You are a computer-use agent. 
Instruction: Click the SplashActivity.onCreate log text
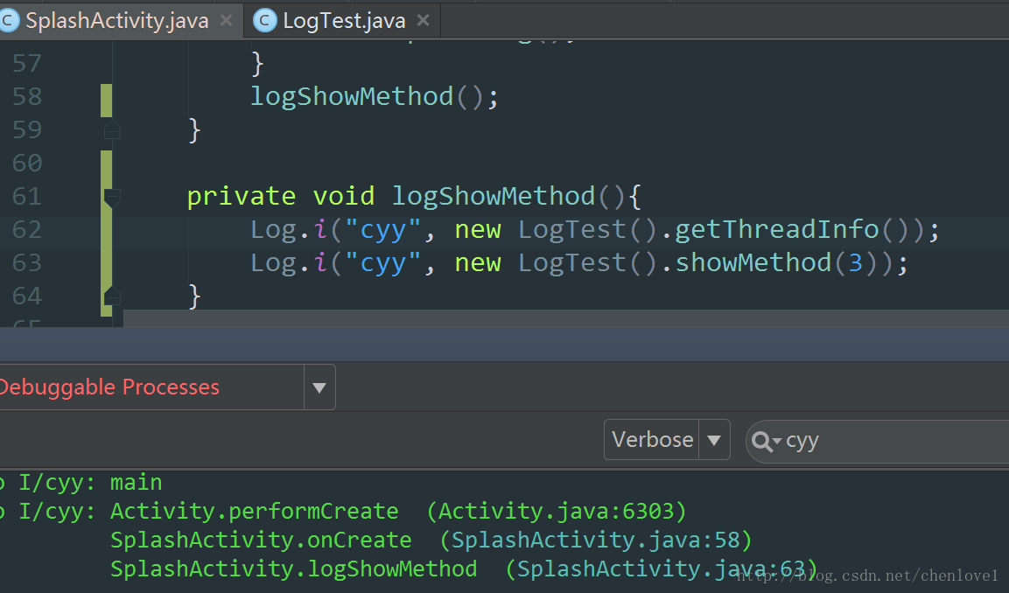coord(261,541)
